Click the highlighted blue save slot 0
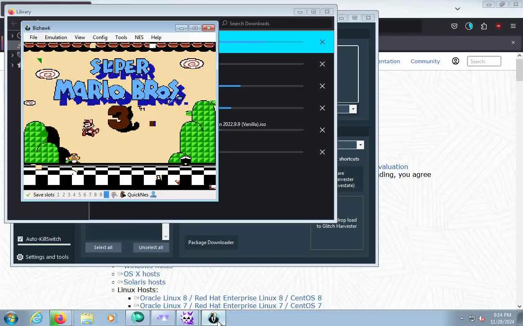 106,195
